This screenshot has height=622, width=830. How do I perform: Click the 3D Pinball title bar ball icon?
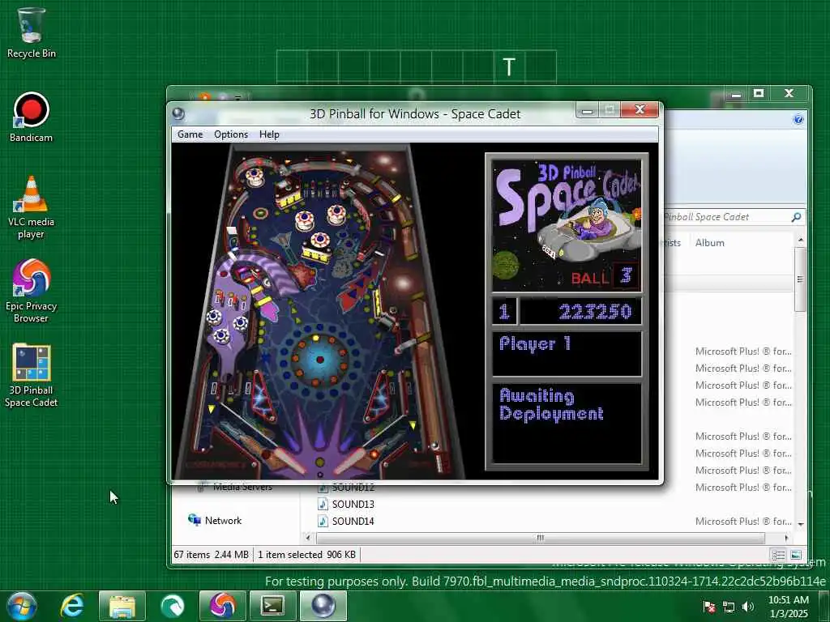click(x=178, y=113)
